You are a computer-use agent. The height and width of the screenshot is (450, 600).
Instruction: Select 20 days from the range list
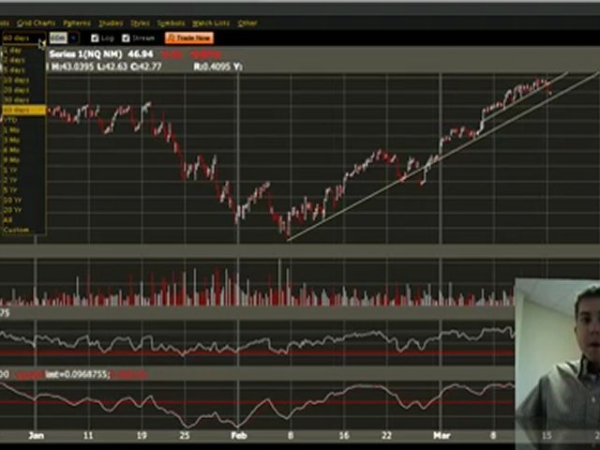pyautogui.click(x=23, y=90)
